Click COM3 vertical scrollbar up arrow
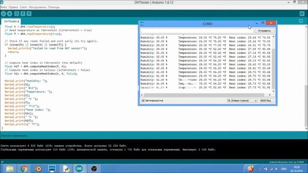Viewport: 308px width, 173px height. coord(273,37)
